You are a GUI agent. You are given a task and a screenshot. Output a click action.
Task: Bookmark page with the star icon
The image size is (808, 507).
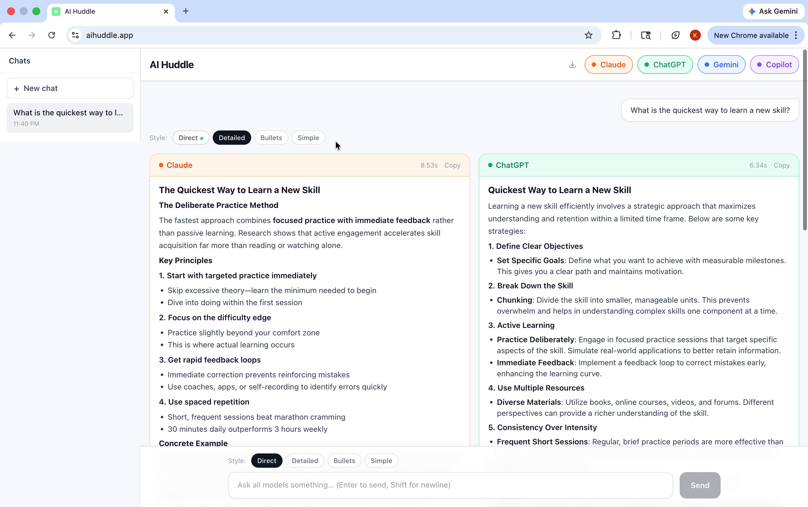click(x=589, y=35)
